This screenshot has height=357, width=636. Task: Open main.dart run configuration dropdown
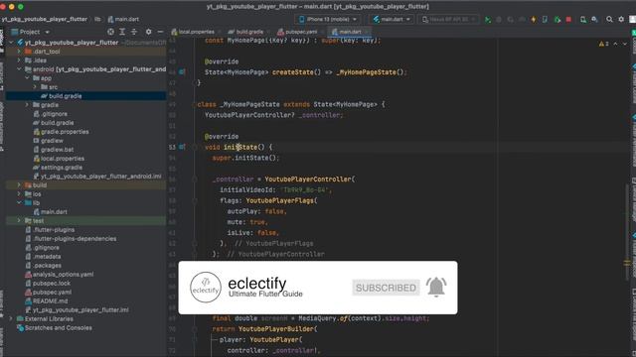[x=392, y=19]
